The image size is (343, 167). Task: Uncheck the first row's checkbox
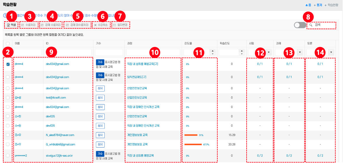[x=8, y=64]
